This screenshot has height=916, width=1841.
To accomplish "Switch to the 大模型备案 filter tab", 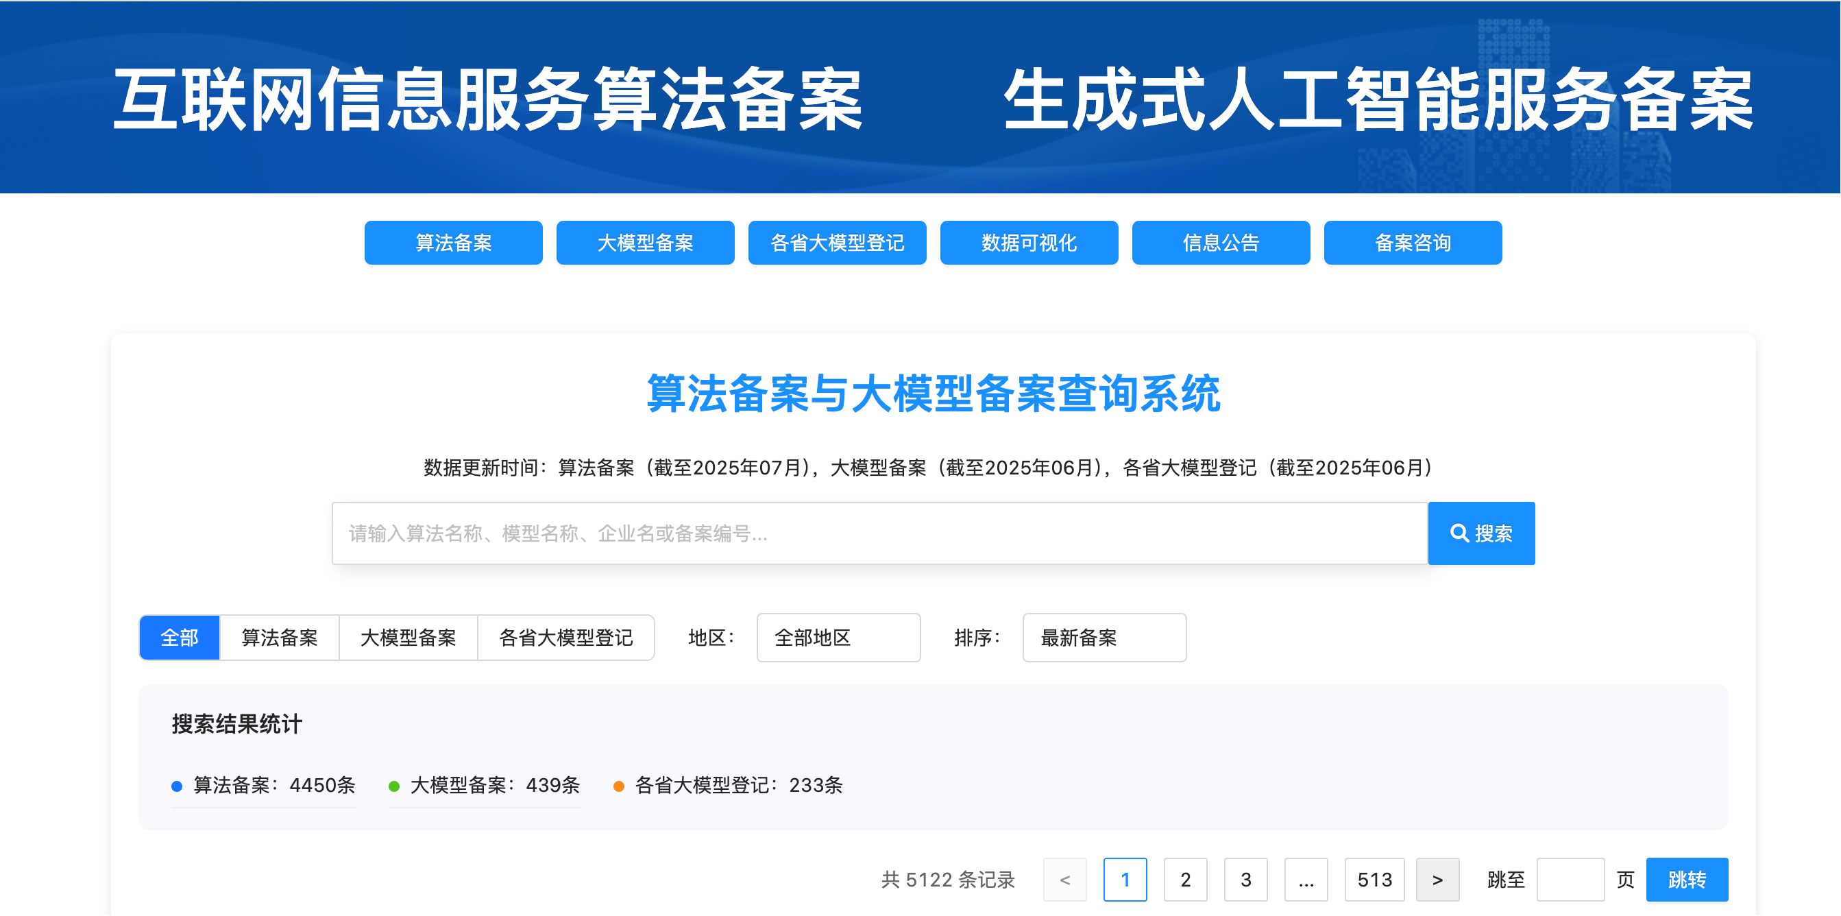I will [408, 637].
